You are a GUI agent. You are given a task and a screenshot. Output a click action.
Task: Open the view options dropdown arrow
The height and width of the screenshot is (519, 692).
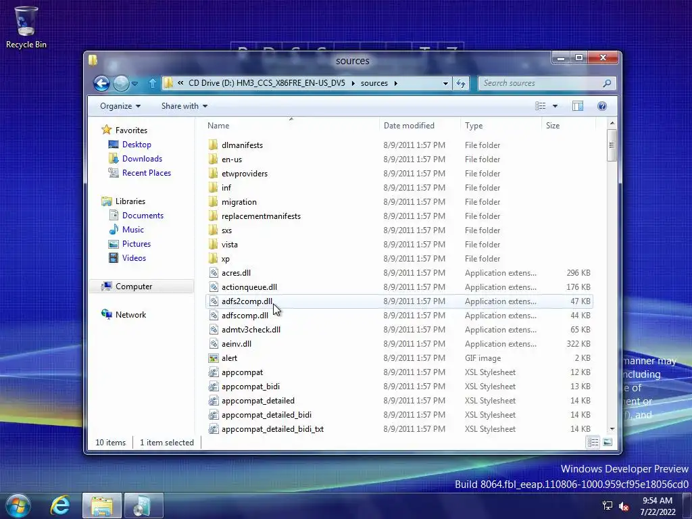(555, 106)
